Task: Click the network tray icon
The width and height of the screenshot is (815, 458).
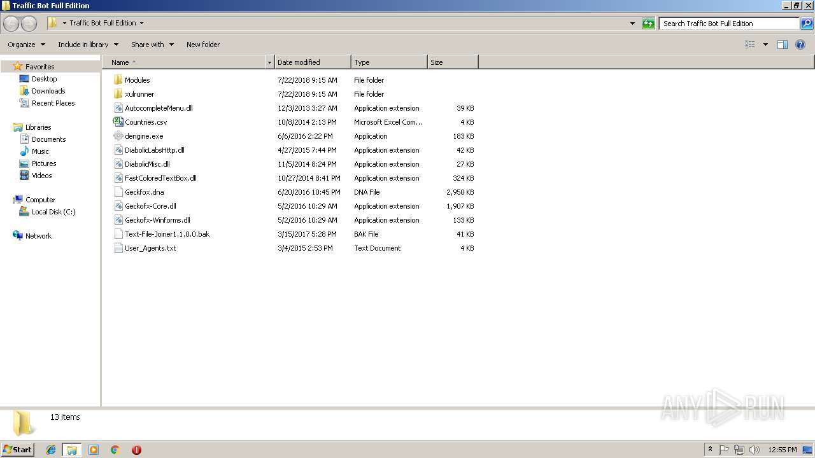Action: 739,450
